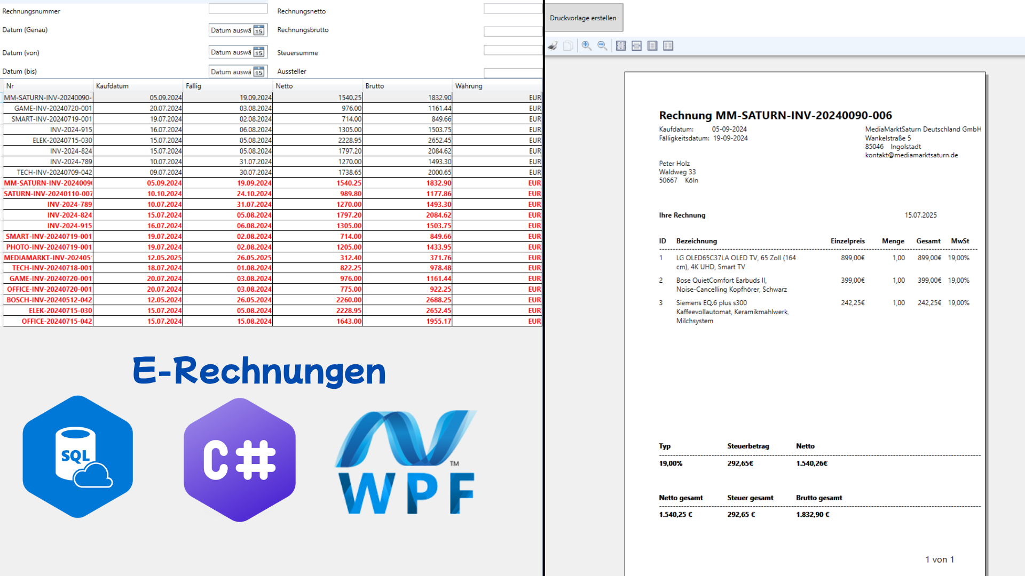Switch preview to two-page view
Screen dimensions: 1025x576
tap(668, 46)
